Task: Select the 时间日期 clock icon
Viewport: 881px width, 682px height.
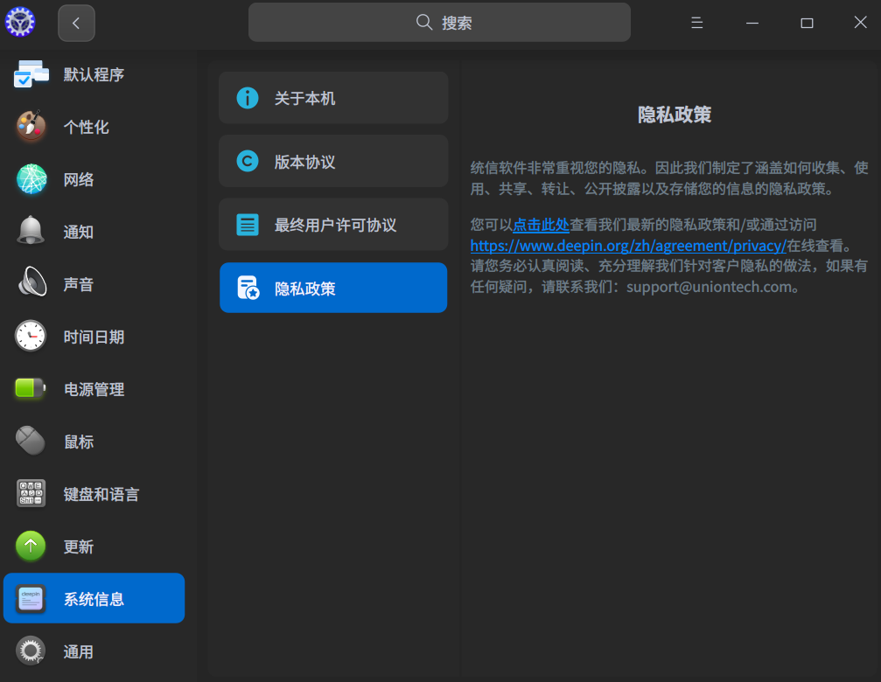Action: pos(31,336)
